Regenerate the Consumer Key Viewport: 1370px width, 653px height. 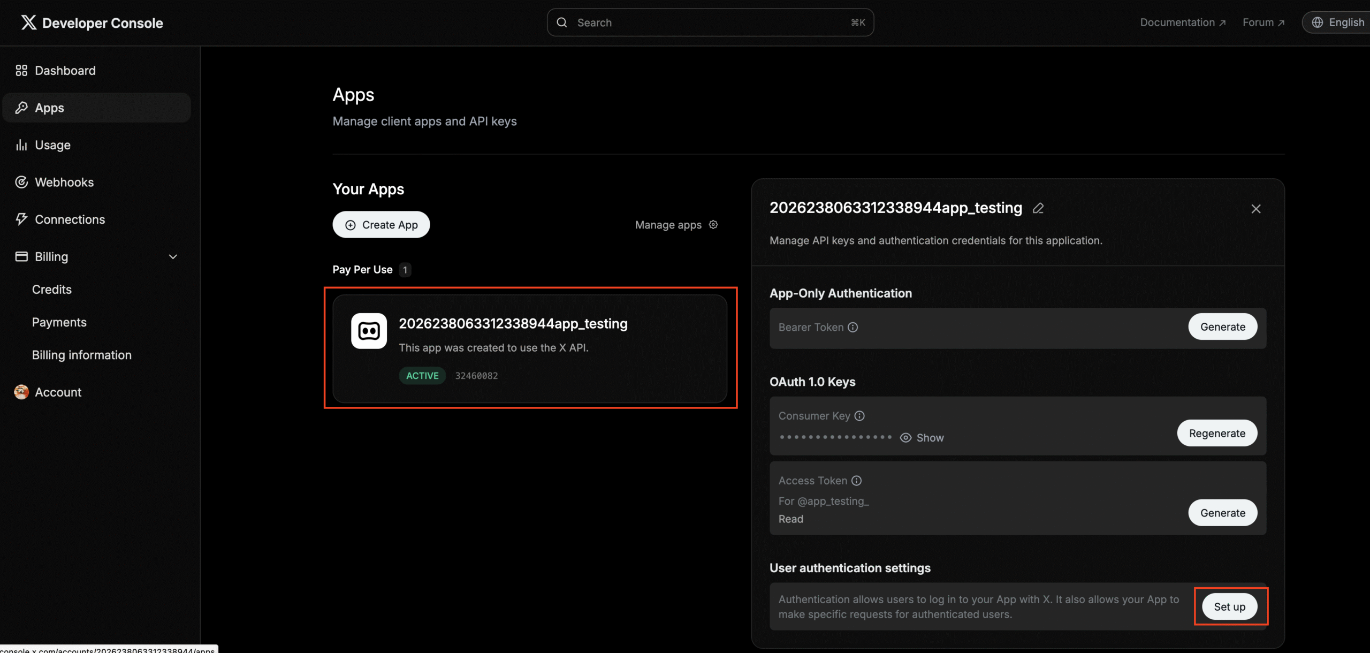[x=1217, y=434]
